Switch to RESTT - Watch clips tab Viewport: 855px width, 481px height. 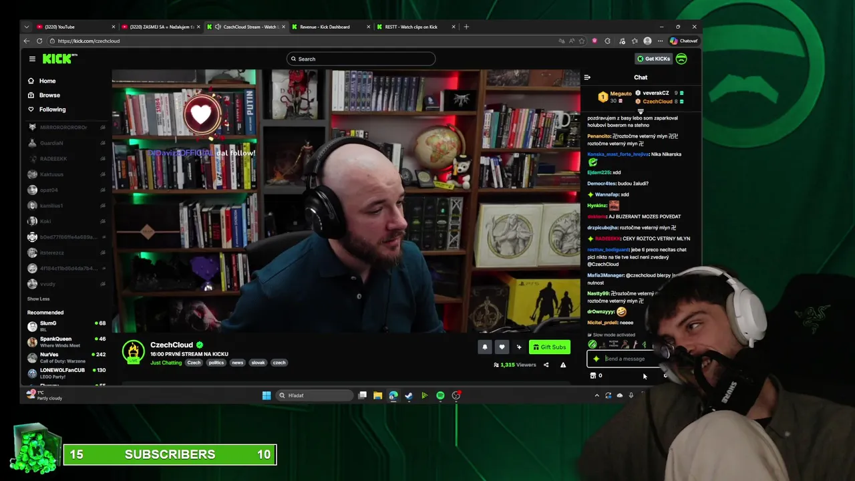(x=415, y=27)
